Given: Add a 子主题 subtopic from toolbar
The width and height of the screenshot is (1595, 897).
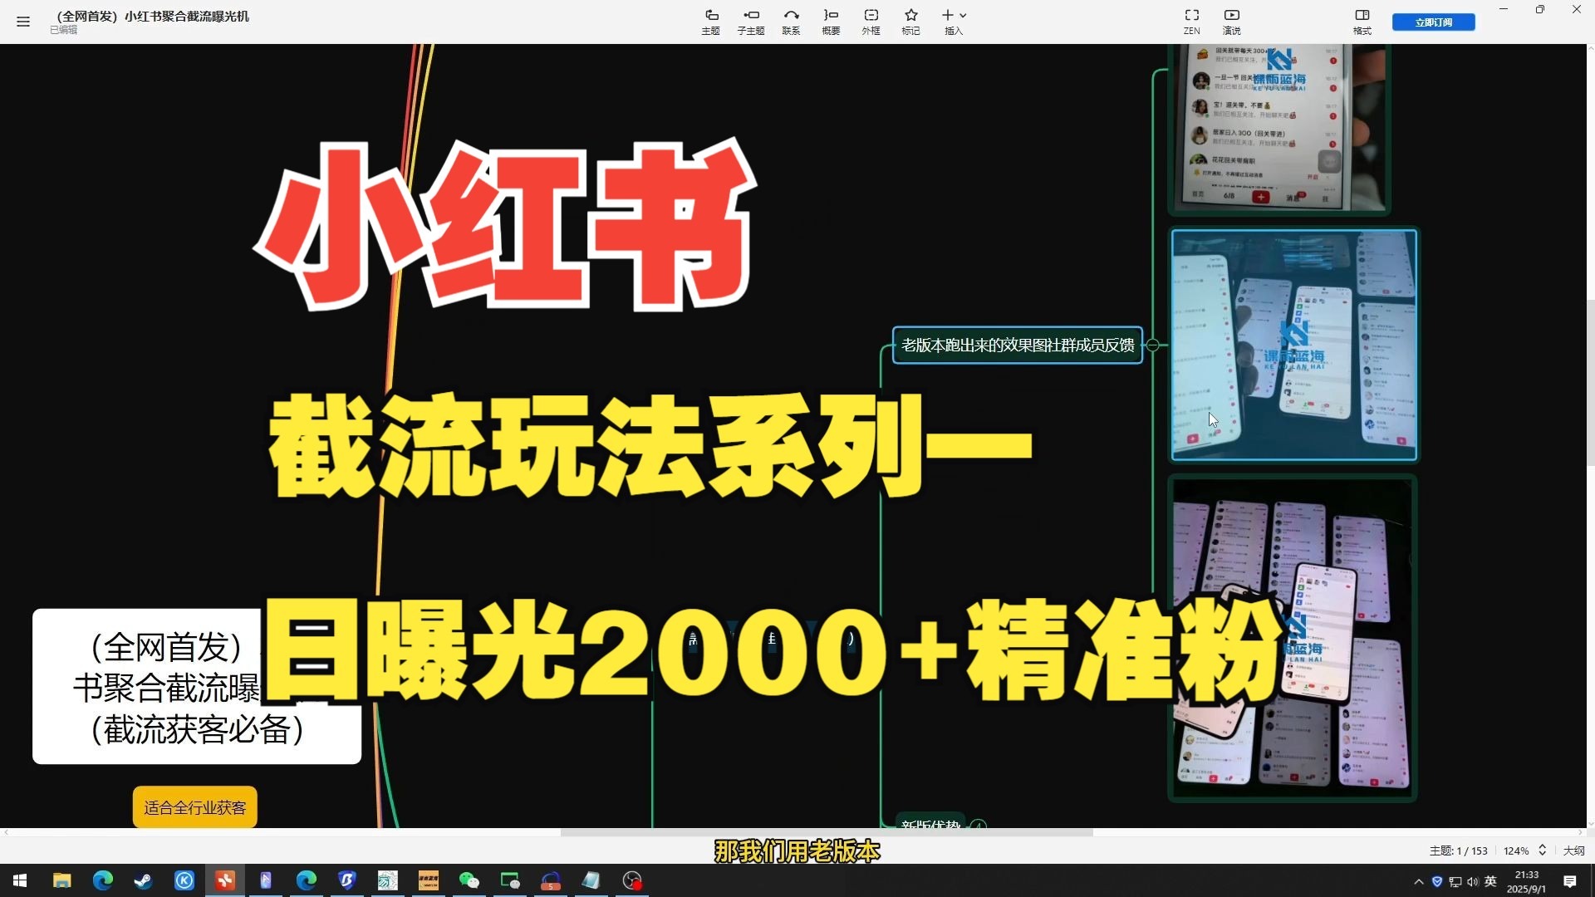Looking at the screenshot, I should click(751, 22).
